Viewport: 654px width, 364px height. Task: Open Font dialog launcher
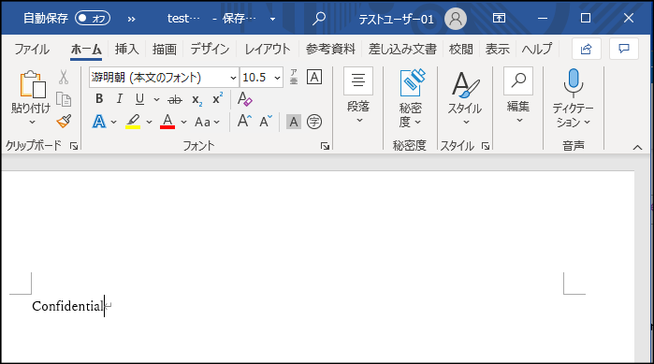[x=325, y=146]
